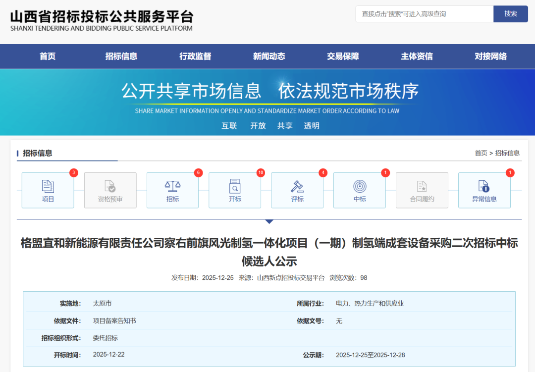Viewport: 535px width, 372px height.
Task: Open the 招标 (Tendering) stage icon
Action: [x=172, y=190]
